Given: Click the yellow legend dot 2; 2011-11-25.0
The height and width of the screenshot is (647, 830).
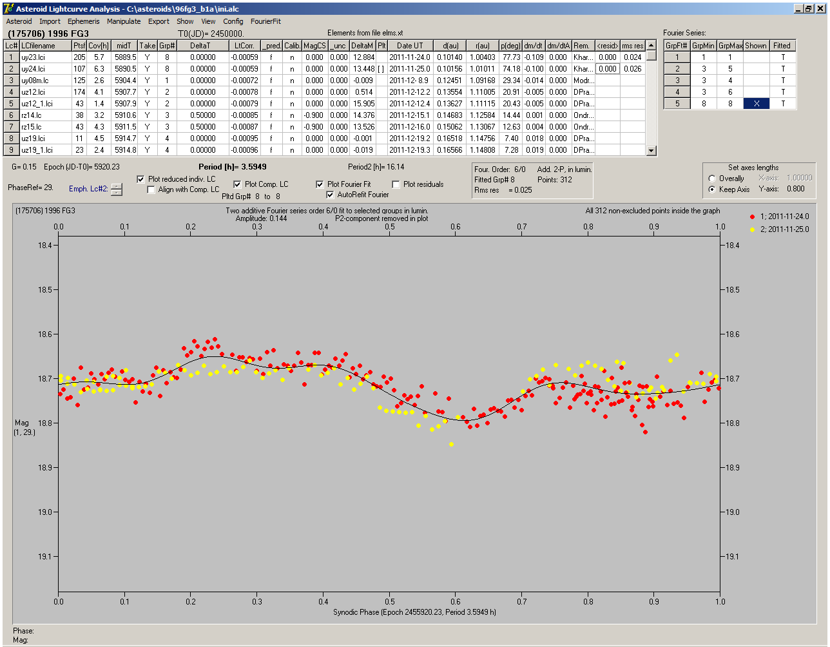Looking at the screenshot, I should 752,229.
